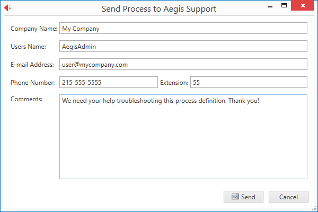Viewport: 318px width, 212px height.
Task: Minimize the Send Process dialog window
Action: (269, 7)
